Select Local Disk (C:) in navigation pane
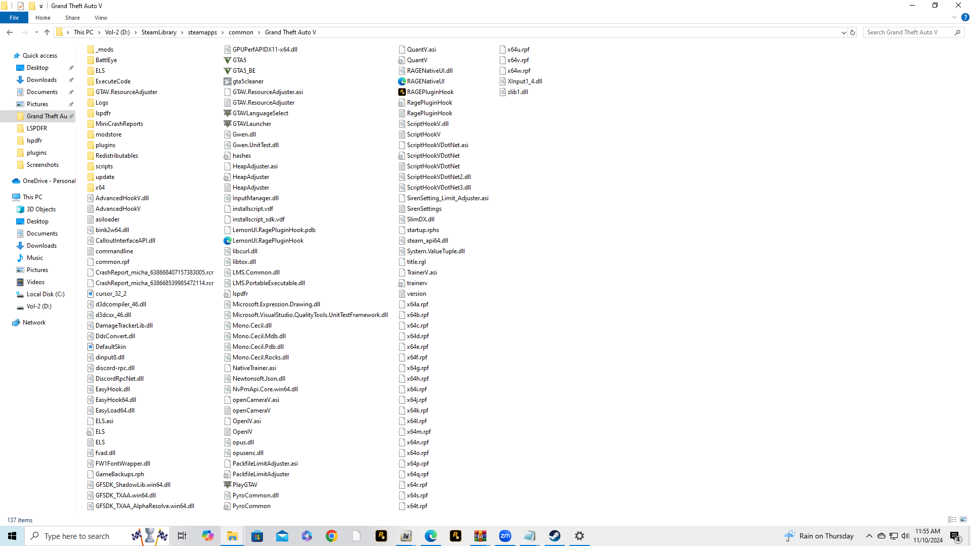 [x=46, y=294]
